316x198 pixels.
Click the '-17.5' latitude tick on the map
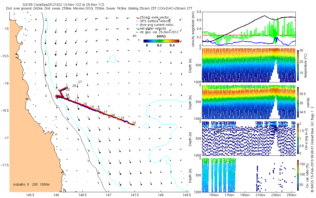[4, 165]
